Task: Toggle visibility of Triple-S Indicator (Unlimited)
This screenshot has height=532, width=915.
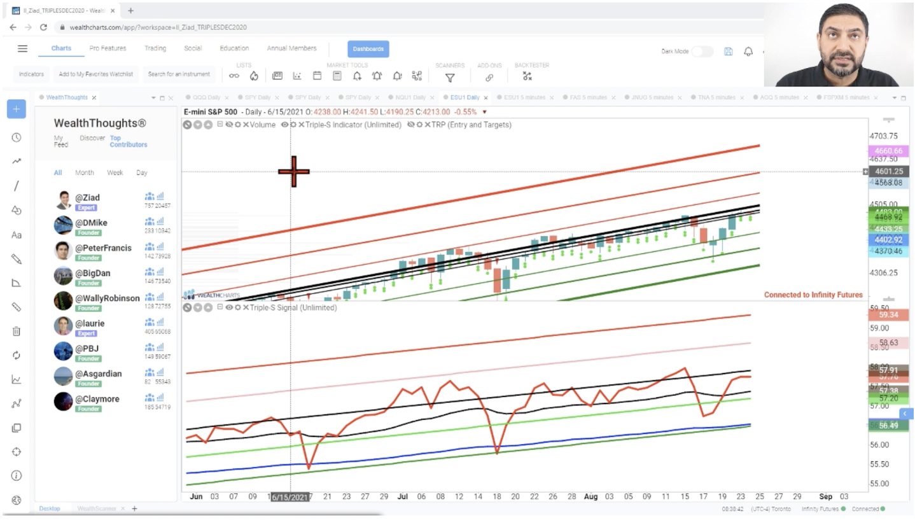Action: click(x=284, y=125)
